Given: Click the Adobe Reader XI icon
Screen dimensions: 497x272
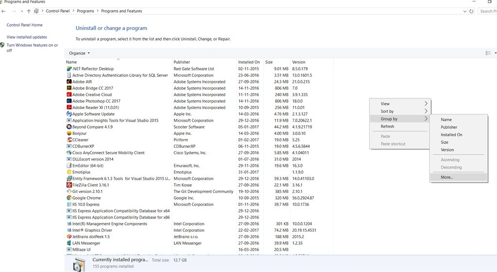Looking at the screenshot, I should tap(69, 107).
